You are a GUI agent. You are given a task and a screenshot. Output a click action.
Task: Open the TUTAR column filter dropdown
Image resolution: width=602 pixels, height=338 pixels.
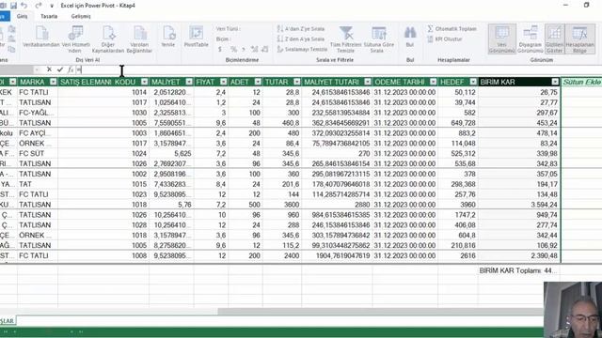[297, 82]
